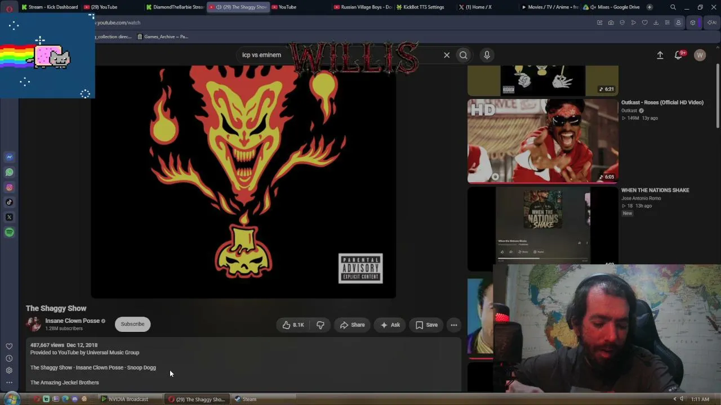Open Instagram in the Opera sidebar
The image size is (721, 405).
(x=9, y=187)
